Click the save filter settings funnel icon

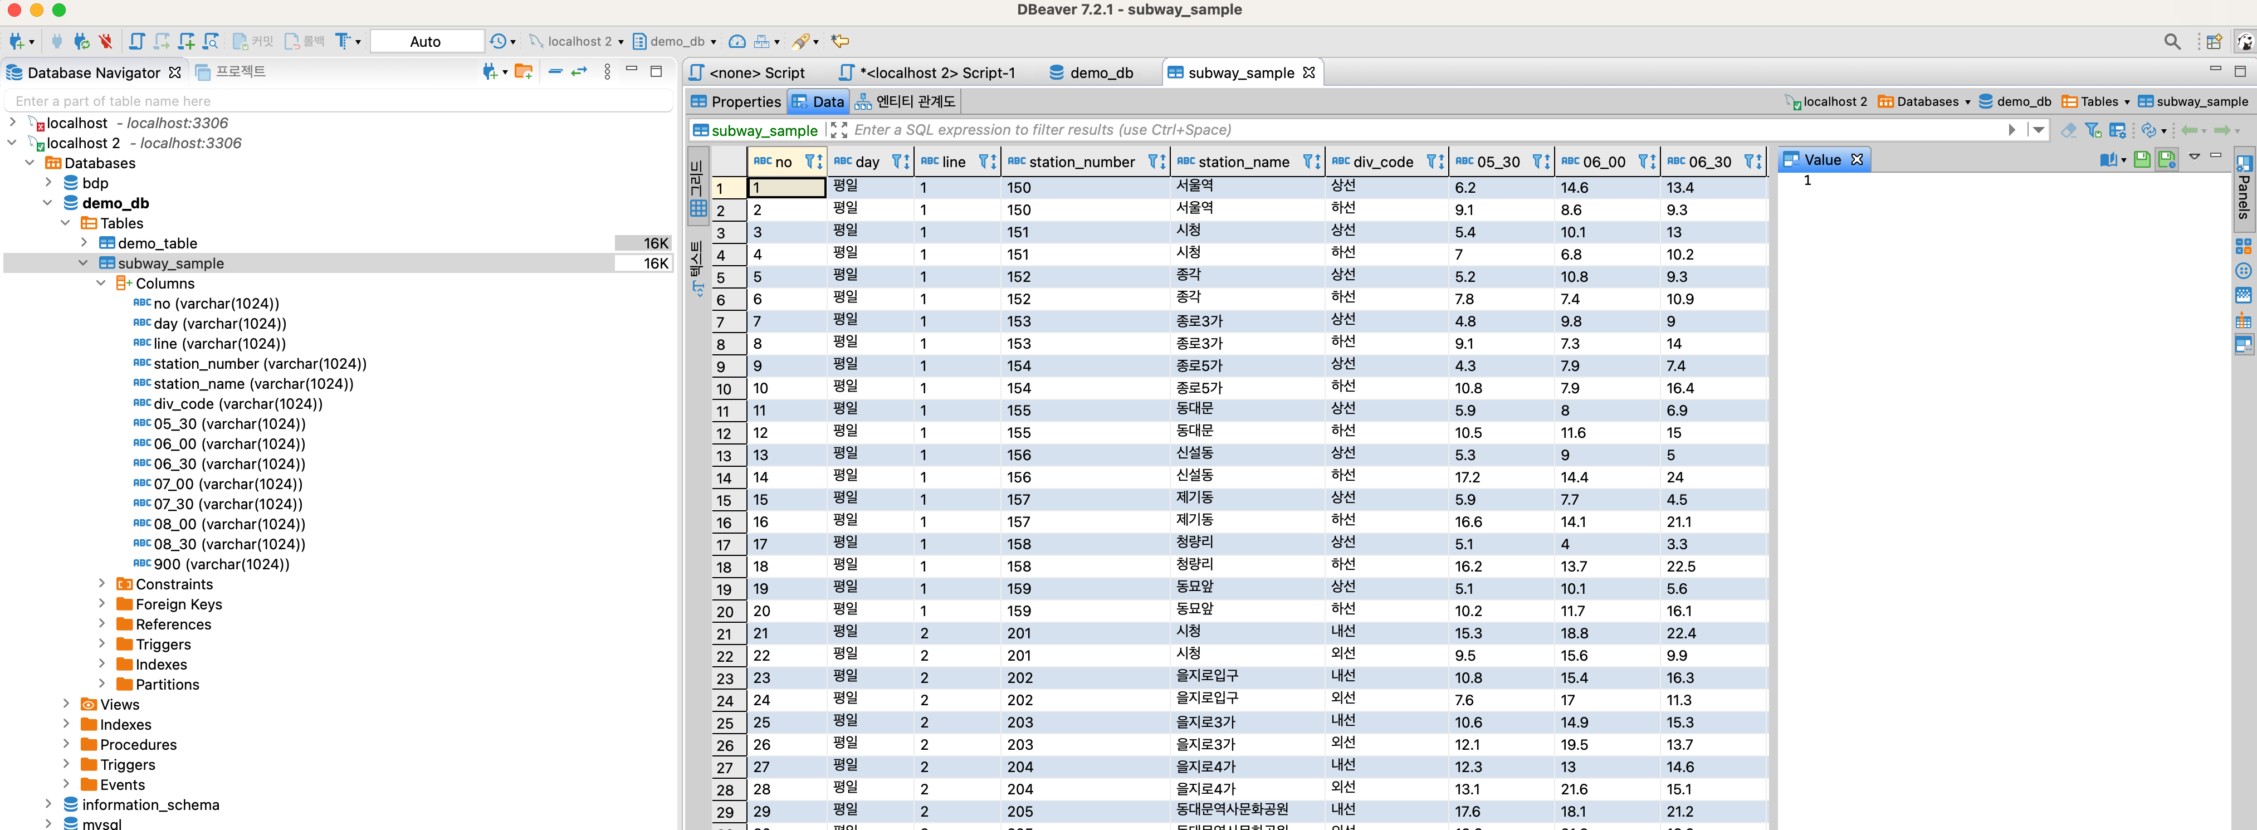pyautogui.click(x=2093, y=130)
